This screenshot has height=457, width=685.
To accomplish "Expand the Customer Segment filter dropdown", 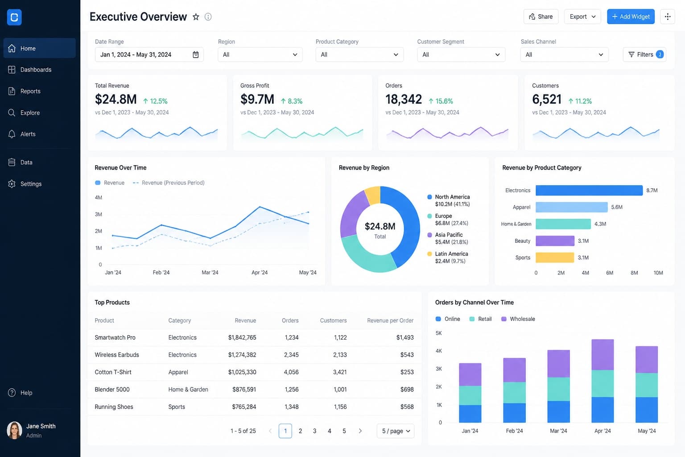I will tap(461, 54).
